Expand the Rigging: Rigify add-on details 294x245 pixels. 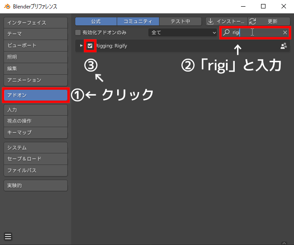pyautogui.click(x=81, y=45)
